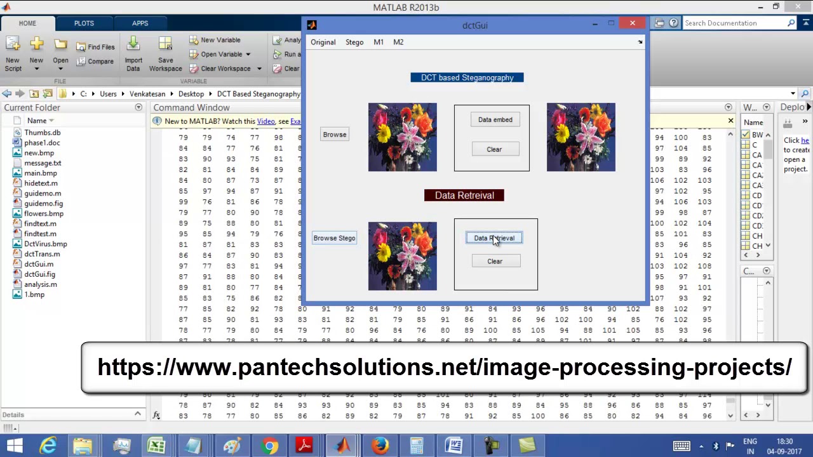Click the Open folder icon
Image resolution: width=813 pixels, height=457 pixels.
(x=60, y=44)
